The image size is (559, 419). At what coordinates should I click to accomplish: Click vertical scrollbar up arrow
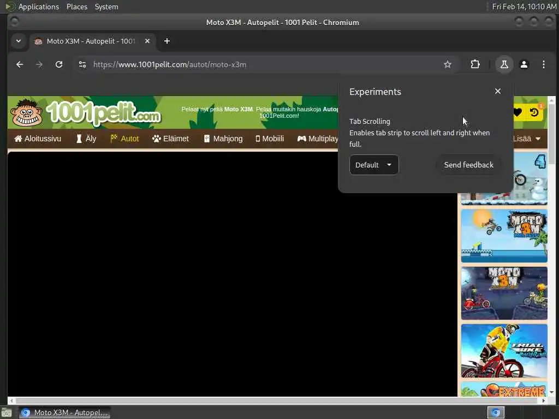(x=551, y=100)
